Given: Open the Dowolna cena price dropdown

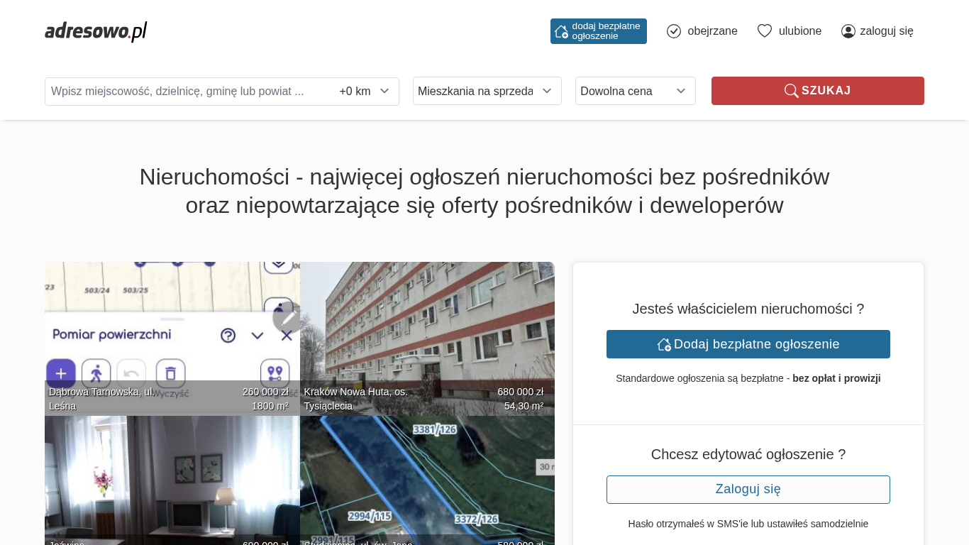Looking at the screenshot, I should coord(635,91).
